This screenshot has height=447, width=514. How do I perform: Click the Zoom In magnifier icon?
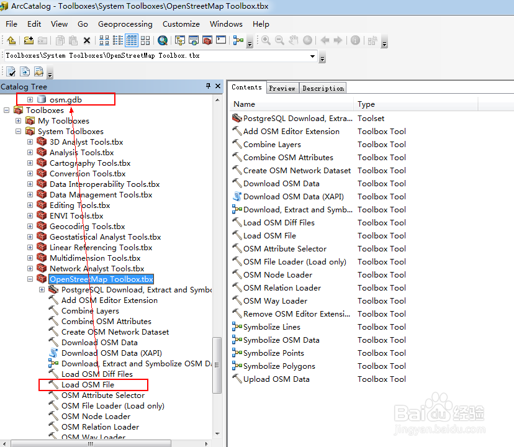coord(266,40)
